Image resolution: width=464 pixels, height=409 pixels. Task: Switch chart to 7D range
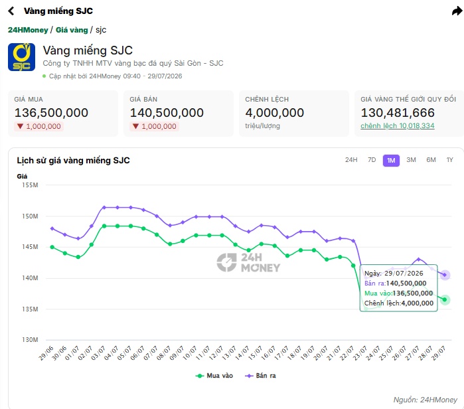[x=372, y=160]
